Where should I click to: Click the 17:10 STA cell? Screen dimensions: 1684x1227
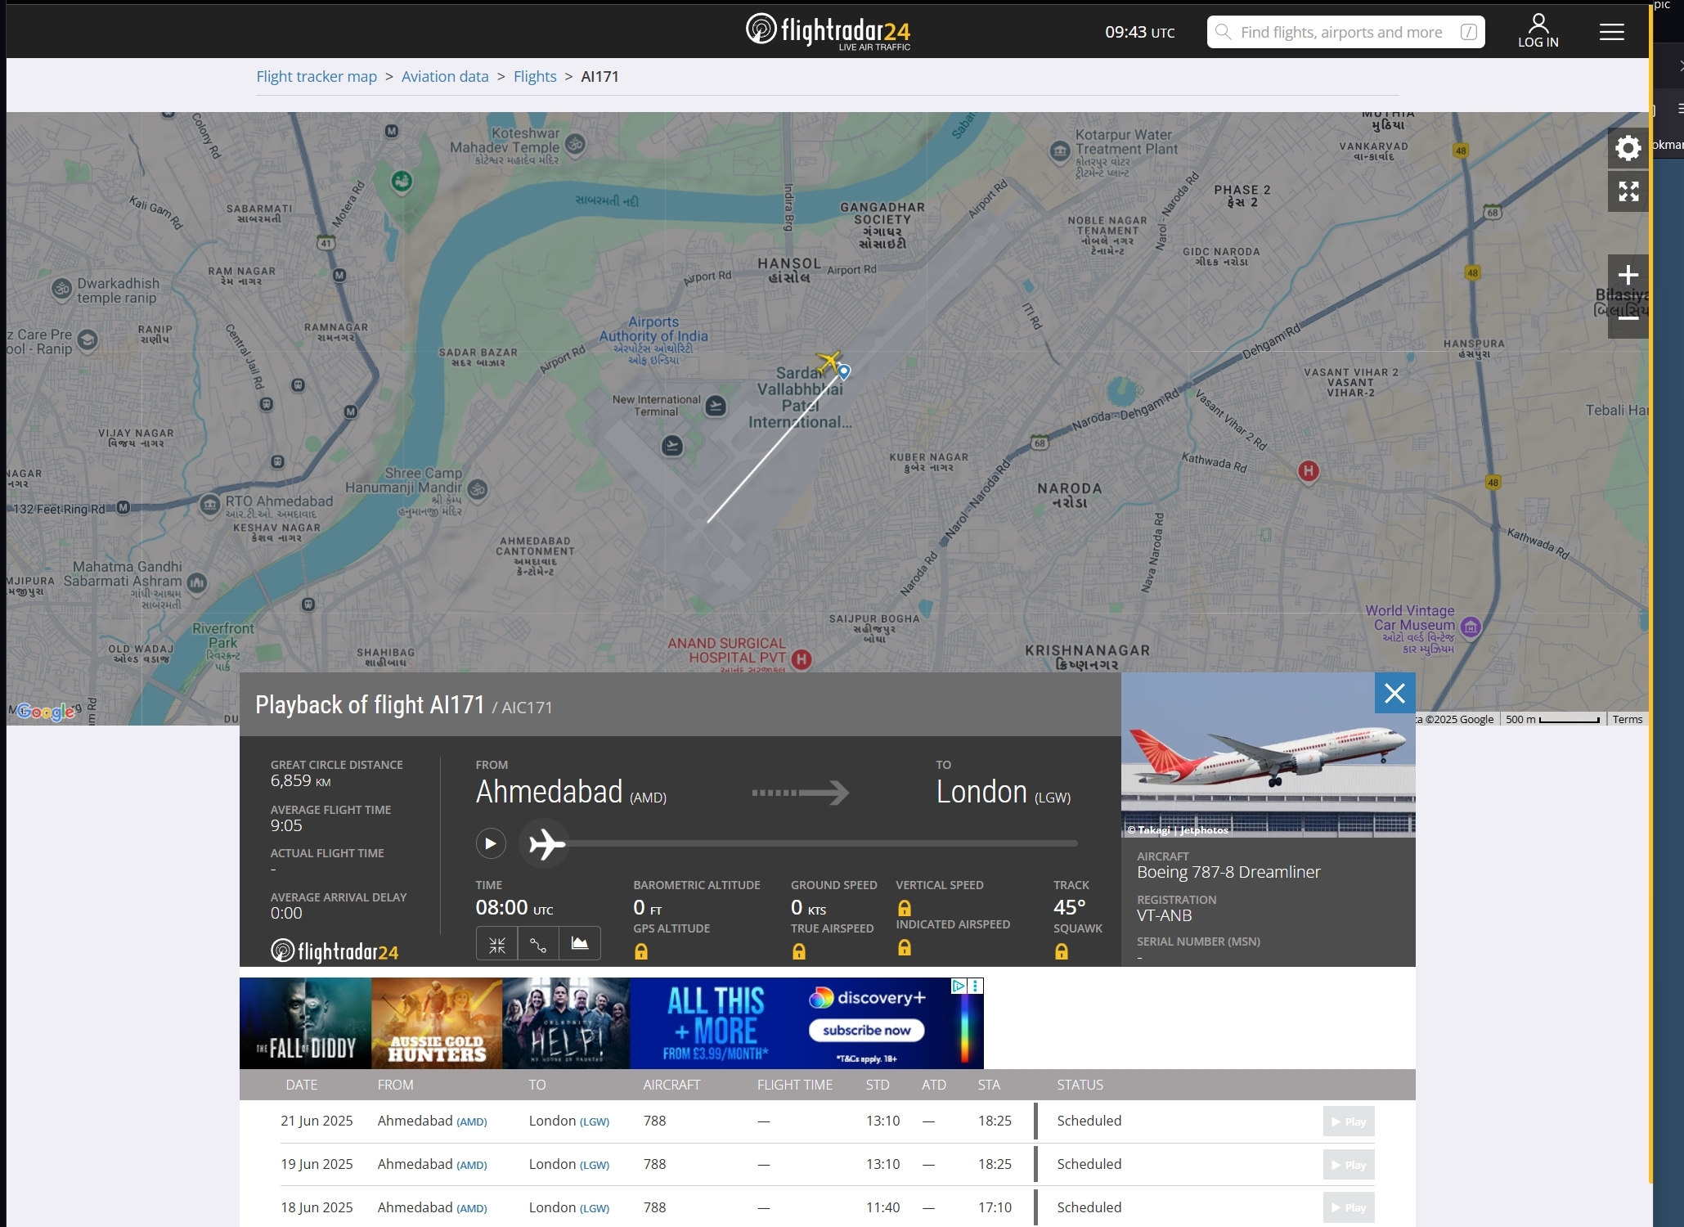(995, 1207)
